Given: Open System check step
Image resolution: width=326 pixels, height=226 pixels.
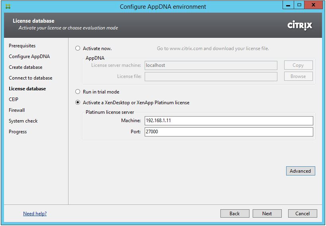Looking at the screenshot, I should [23, 121].
